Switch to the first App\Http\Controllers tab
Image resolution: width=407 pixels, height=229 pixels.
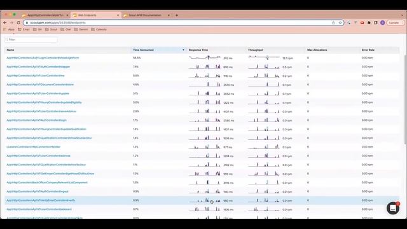click(45, 15)
